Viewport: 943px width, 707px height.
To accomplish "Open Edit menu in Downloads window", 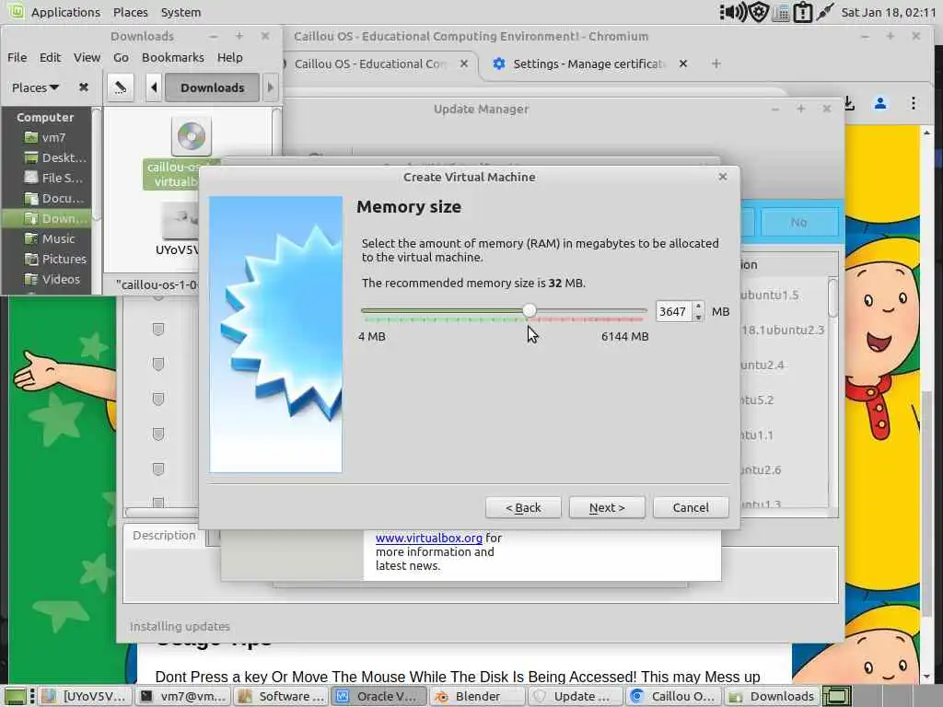I will pos(50,57).
